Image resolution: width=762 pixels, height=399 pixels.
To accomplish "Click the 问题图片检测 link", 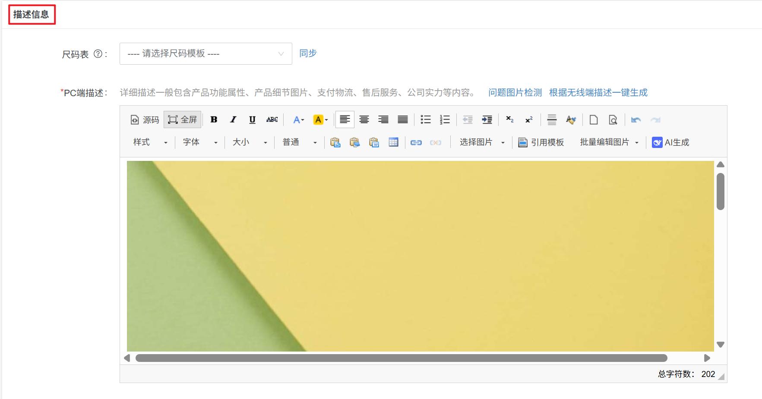I will [515, 93].
